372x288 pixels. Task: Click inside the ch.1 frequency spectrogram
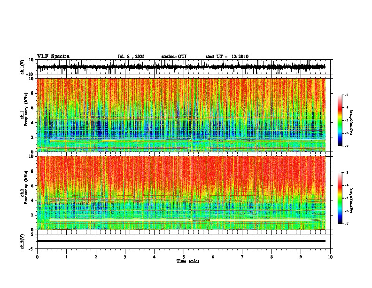181,115
